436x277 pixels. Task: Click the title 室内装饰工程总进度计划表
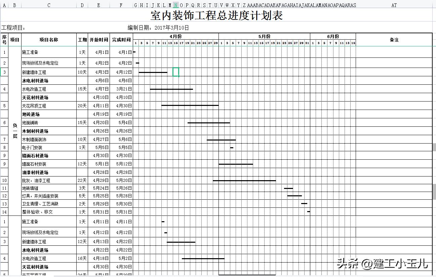tap(217, 15)
